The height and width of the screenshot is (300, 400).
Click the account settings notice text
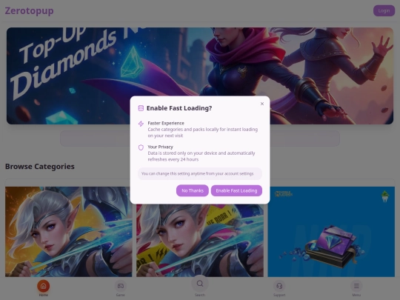(198, 174)
